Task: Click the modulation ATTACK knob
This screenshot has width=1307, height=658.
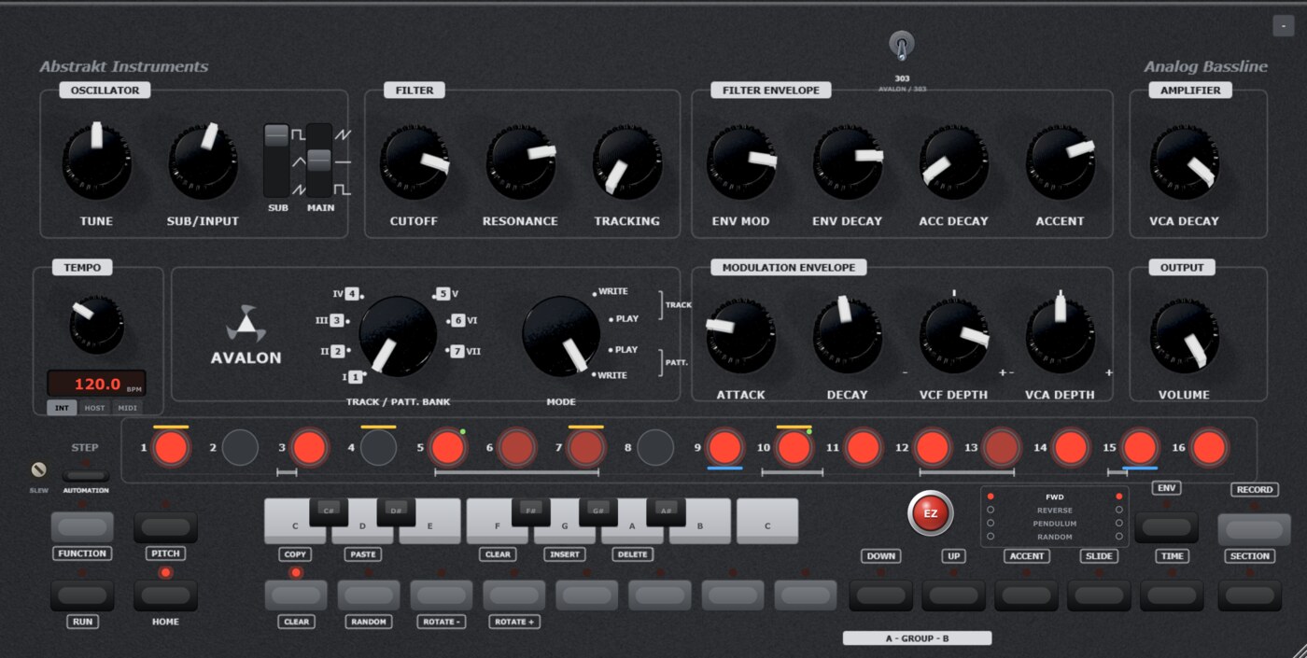Action: [x=741, y=336]
